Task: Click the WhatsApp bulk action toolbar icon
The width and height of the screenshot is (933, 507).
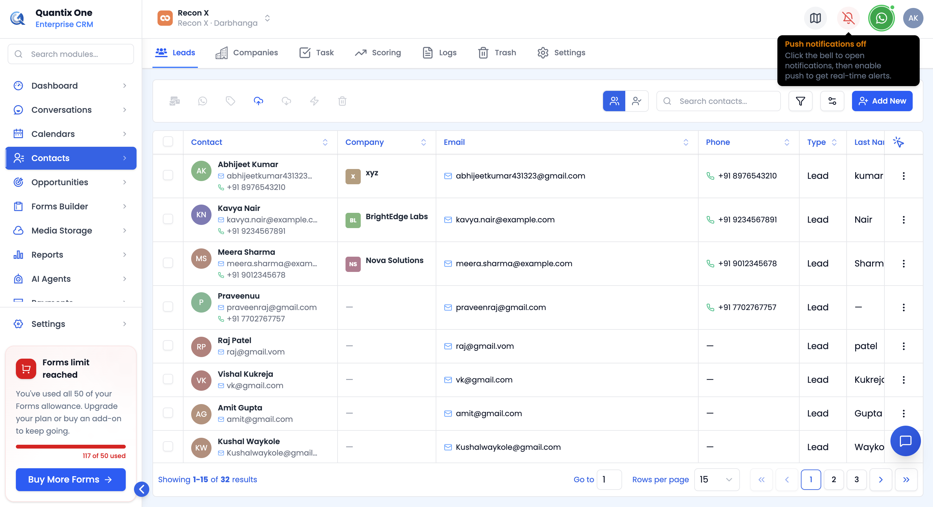Action: click(203, 101)
